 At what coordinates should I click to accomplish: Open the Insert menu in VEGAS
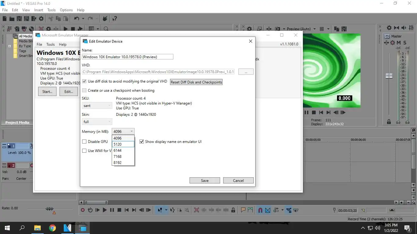pos(38,10)
